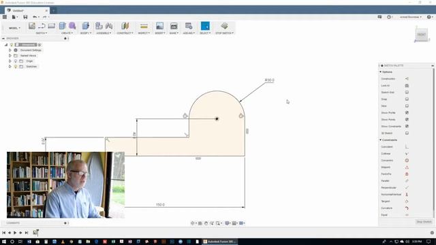Viewport: 436px width, 245px height.
Task: Click the Redo arrow
Action: click(x=44, y=17)
